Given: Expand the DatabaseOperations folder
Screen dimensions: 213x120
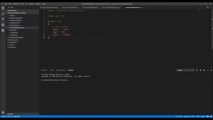Looking at the screenshot, I should tap(16, 18).
